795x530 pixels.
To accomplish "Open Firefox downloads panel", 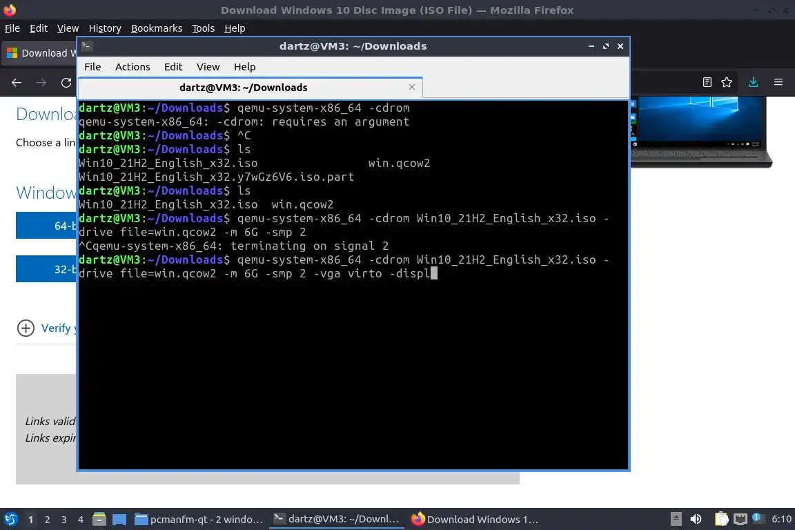I will (x=753, y=82).
